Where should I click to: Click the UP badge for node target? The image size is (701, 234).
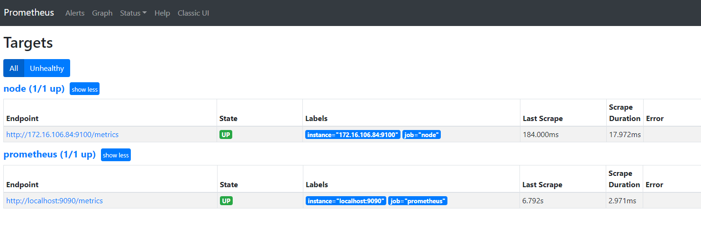pyautogui.click(x=226, y=135)
